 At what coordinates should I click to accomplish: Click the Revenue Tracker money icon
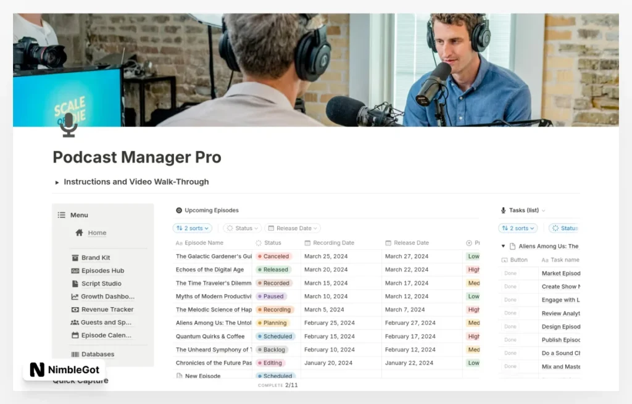point(75,310)
